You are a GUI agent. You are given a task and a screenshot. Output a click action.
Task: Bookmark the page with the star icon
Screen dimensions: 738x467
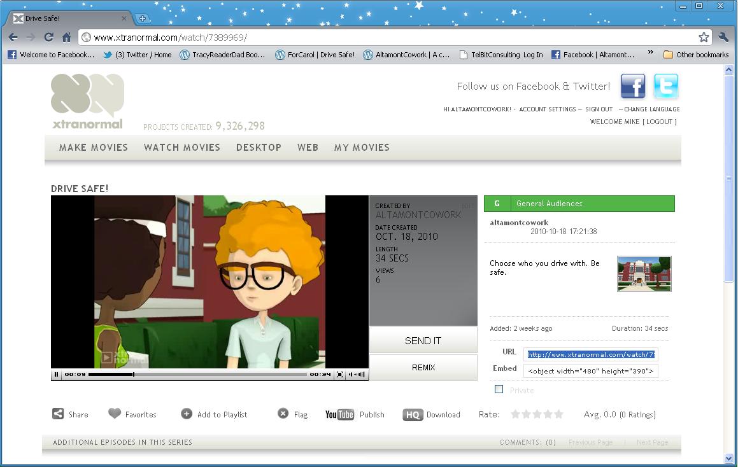click(x=704, y=37)
